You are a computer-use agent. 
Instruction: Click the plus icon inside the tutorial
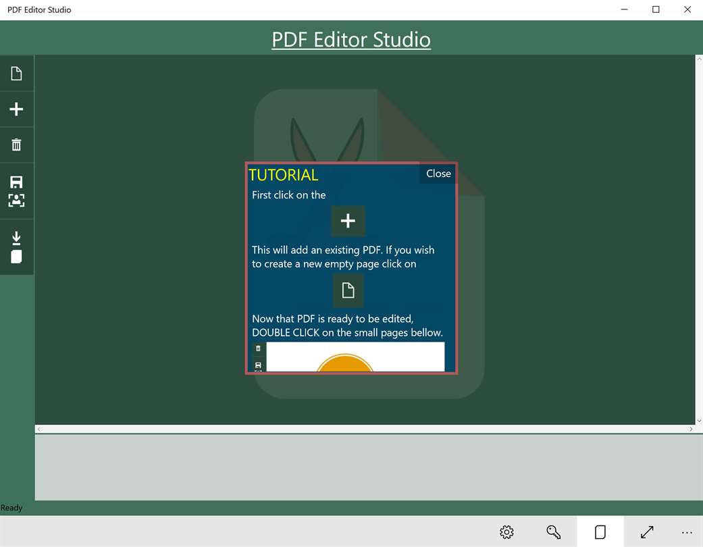(348, 221)
